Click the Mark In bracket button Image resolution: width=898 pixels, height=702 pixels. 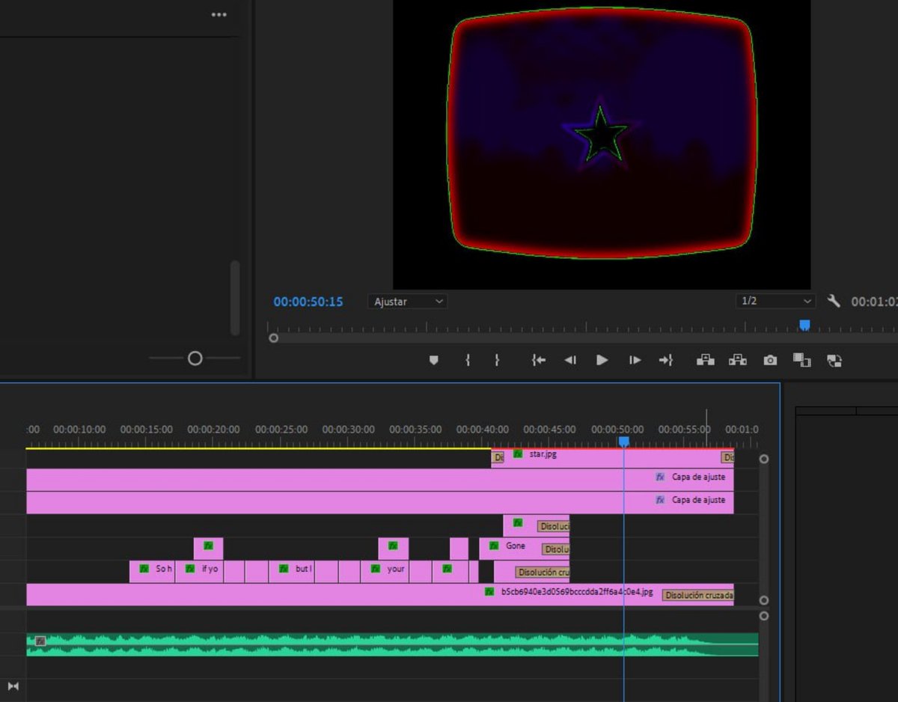click(468, 360)
